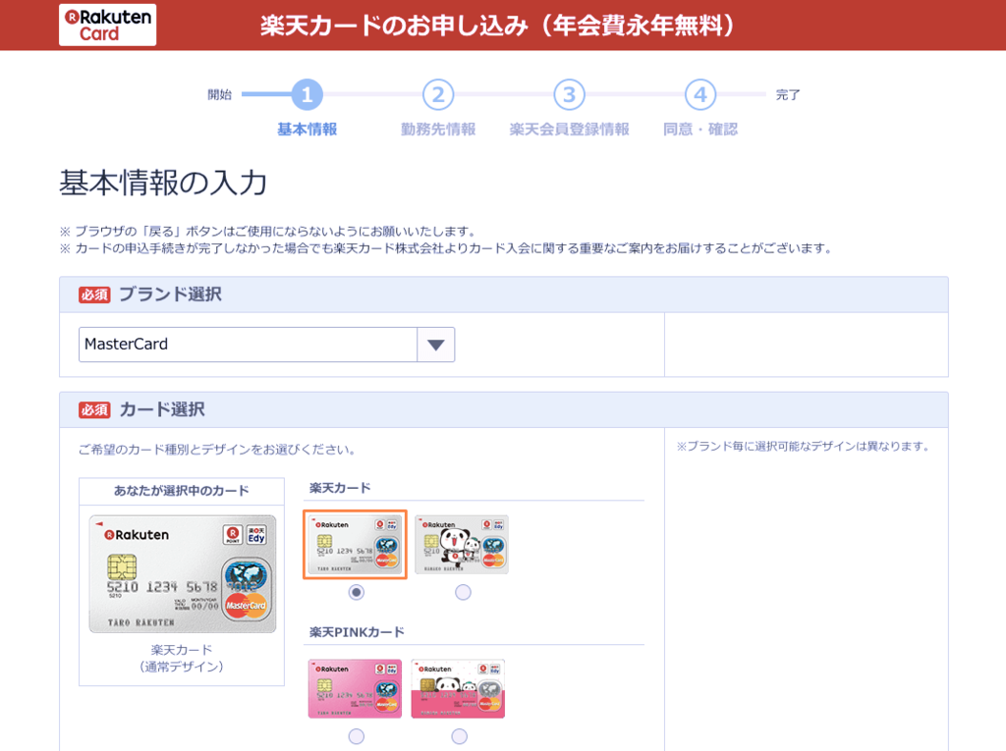
Task: Click the ブランド毎に選択可能なデザイン note
Action: click(x=804, y=447)
